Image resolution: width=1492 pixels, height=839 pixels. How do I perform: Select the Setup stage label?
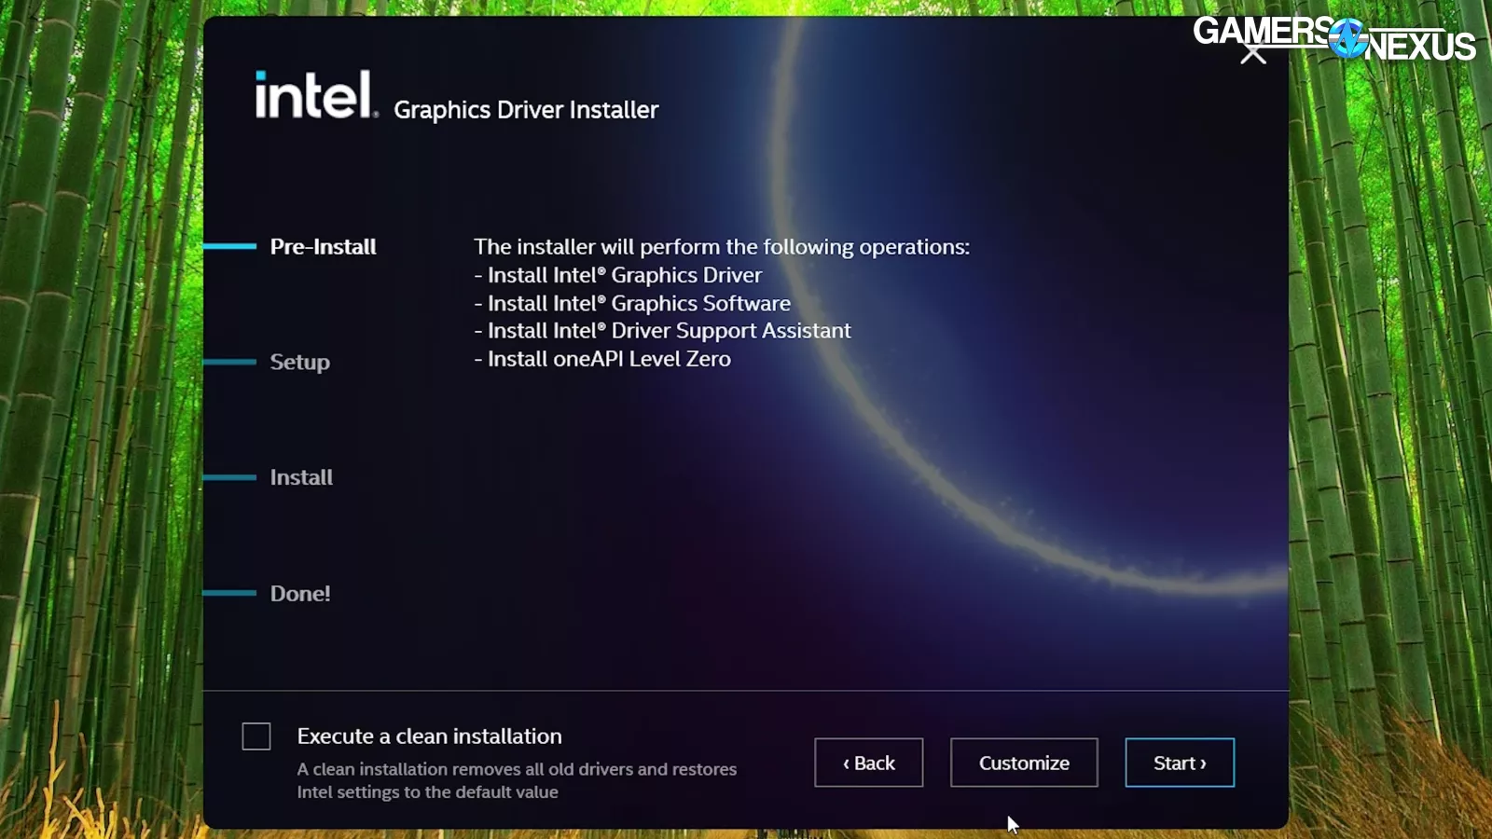tap(298, 362)
